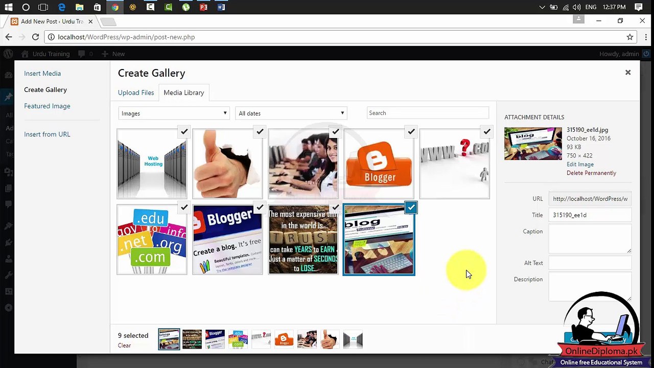Select Create Gallery in the sidebar
654x368 pixels.
point(45,90)
